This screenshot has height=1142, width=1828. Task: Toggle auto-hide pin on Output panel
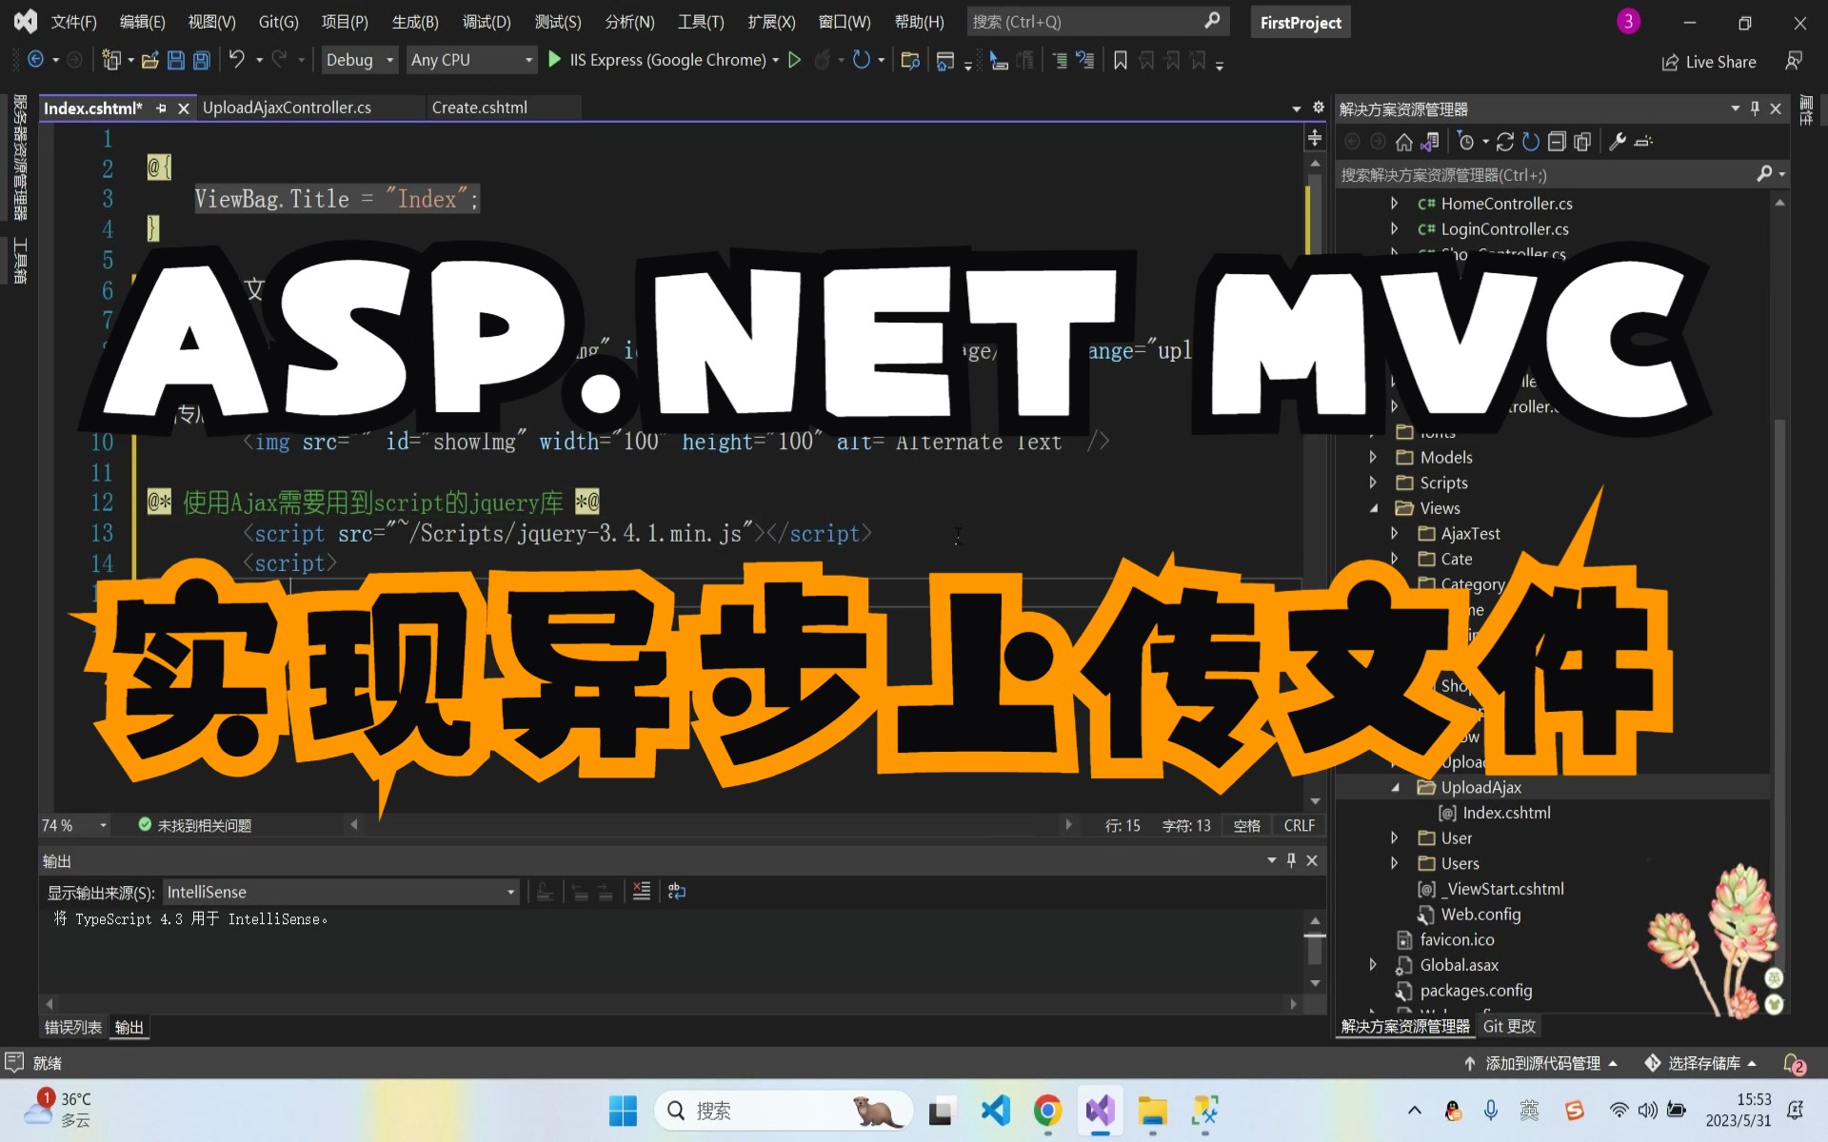[1291, 860]
